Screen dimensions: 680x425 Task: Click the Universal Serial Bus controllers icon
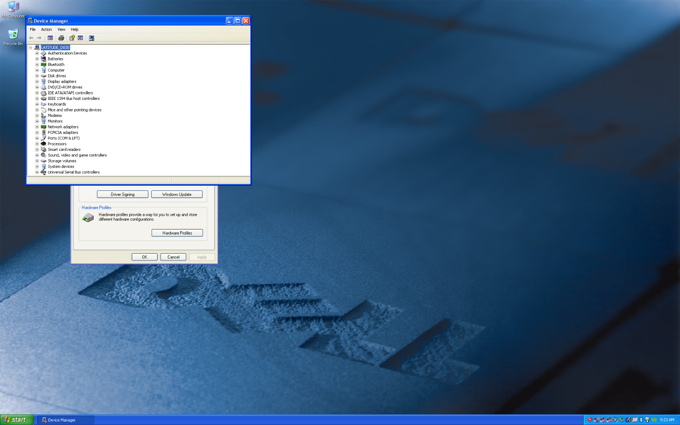click(x=43, y=172)
